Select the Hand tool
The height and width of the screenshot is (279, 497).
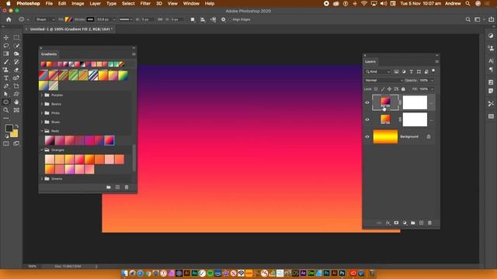tap(16, 102)
